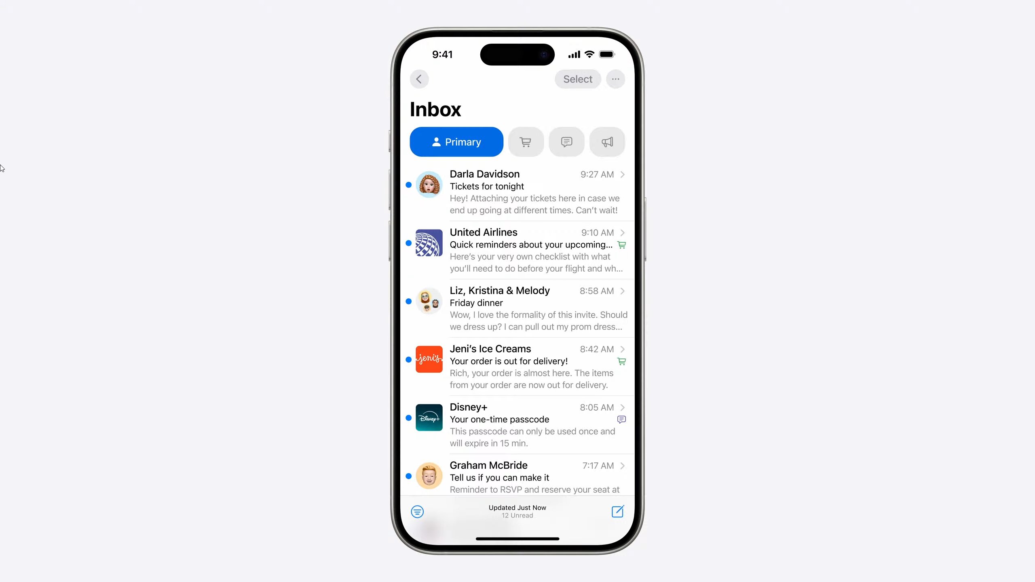
Task: Tap the sidebar menu hamburger icon
Action: coord(417,511)
